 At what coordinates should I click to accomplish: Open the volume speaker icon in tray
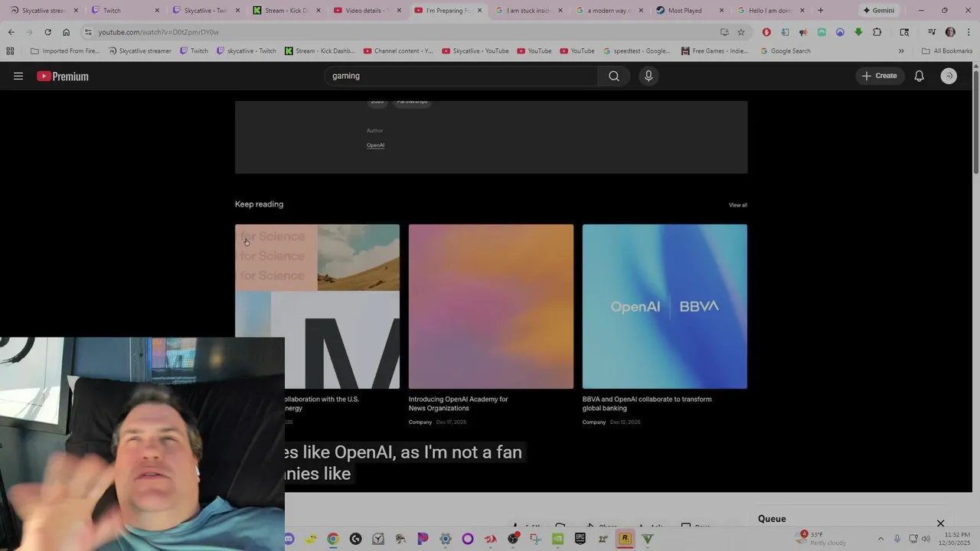926,539
